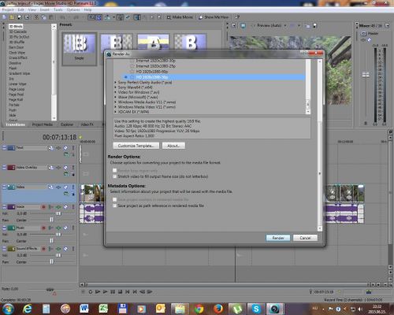This screenshot has height=315, width=394.
Task: Click the Voice track volume slider handle
Action: coord(58,213)
